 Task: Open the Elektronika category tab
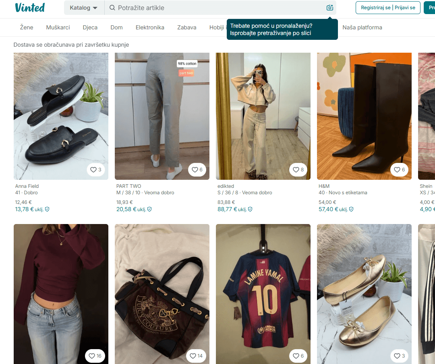[x=150, y=27]
